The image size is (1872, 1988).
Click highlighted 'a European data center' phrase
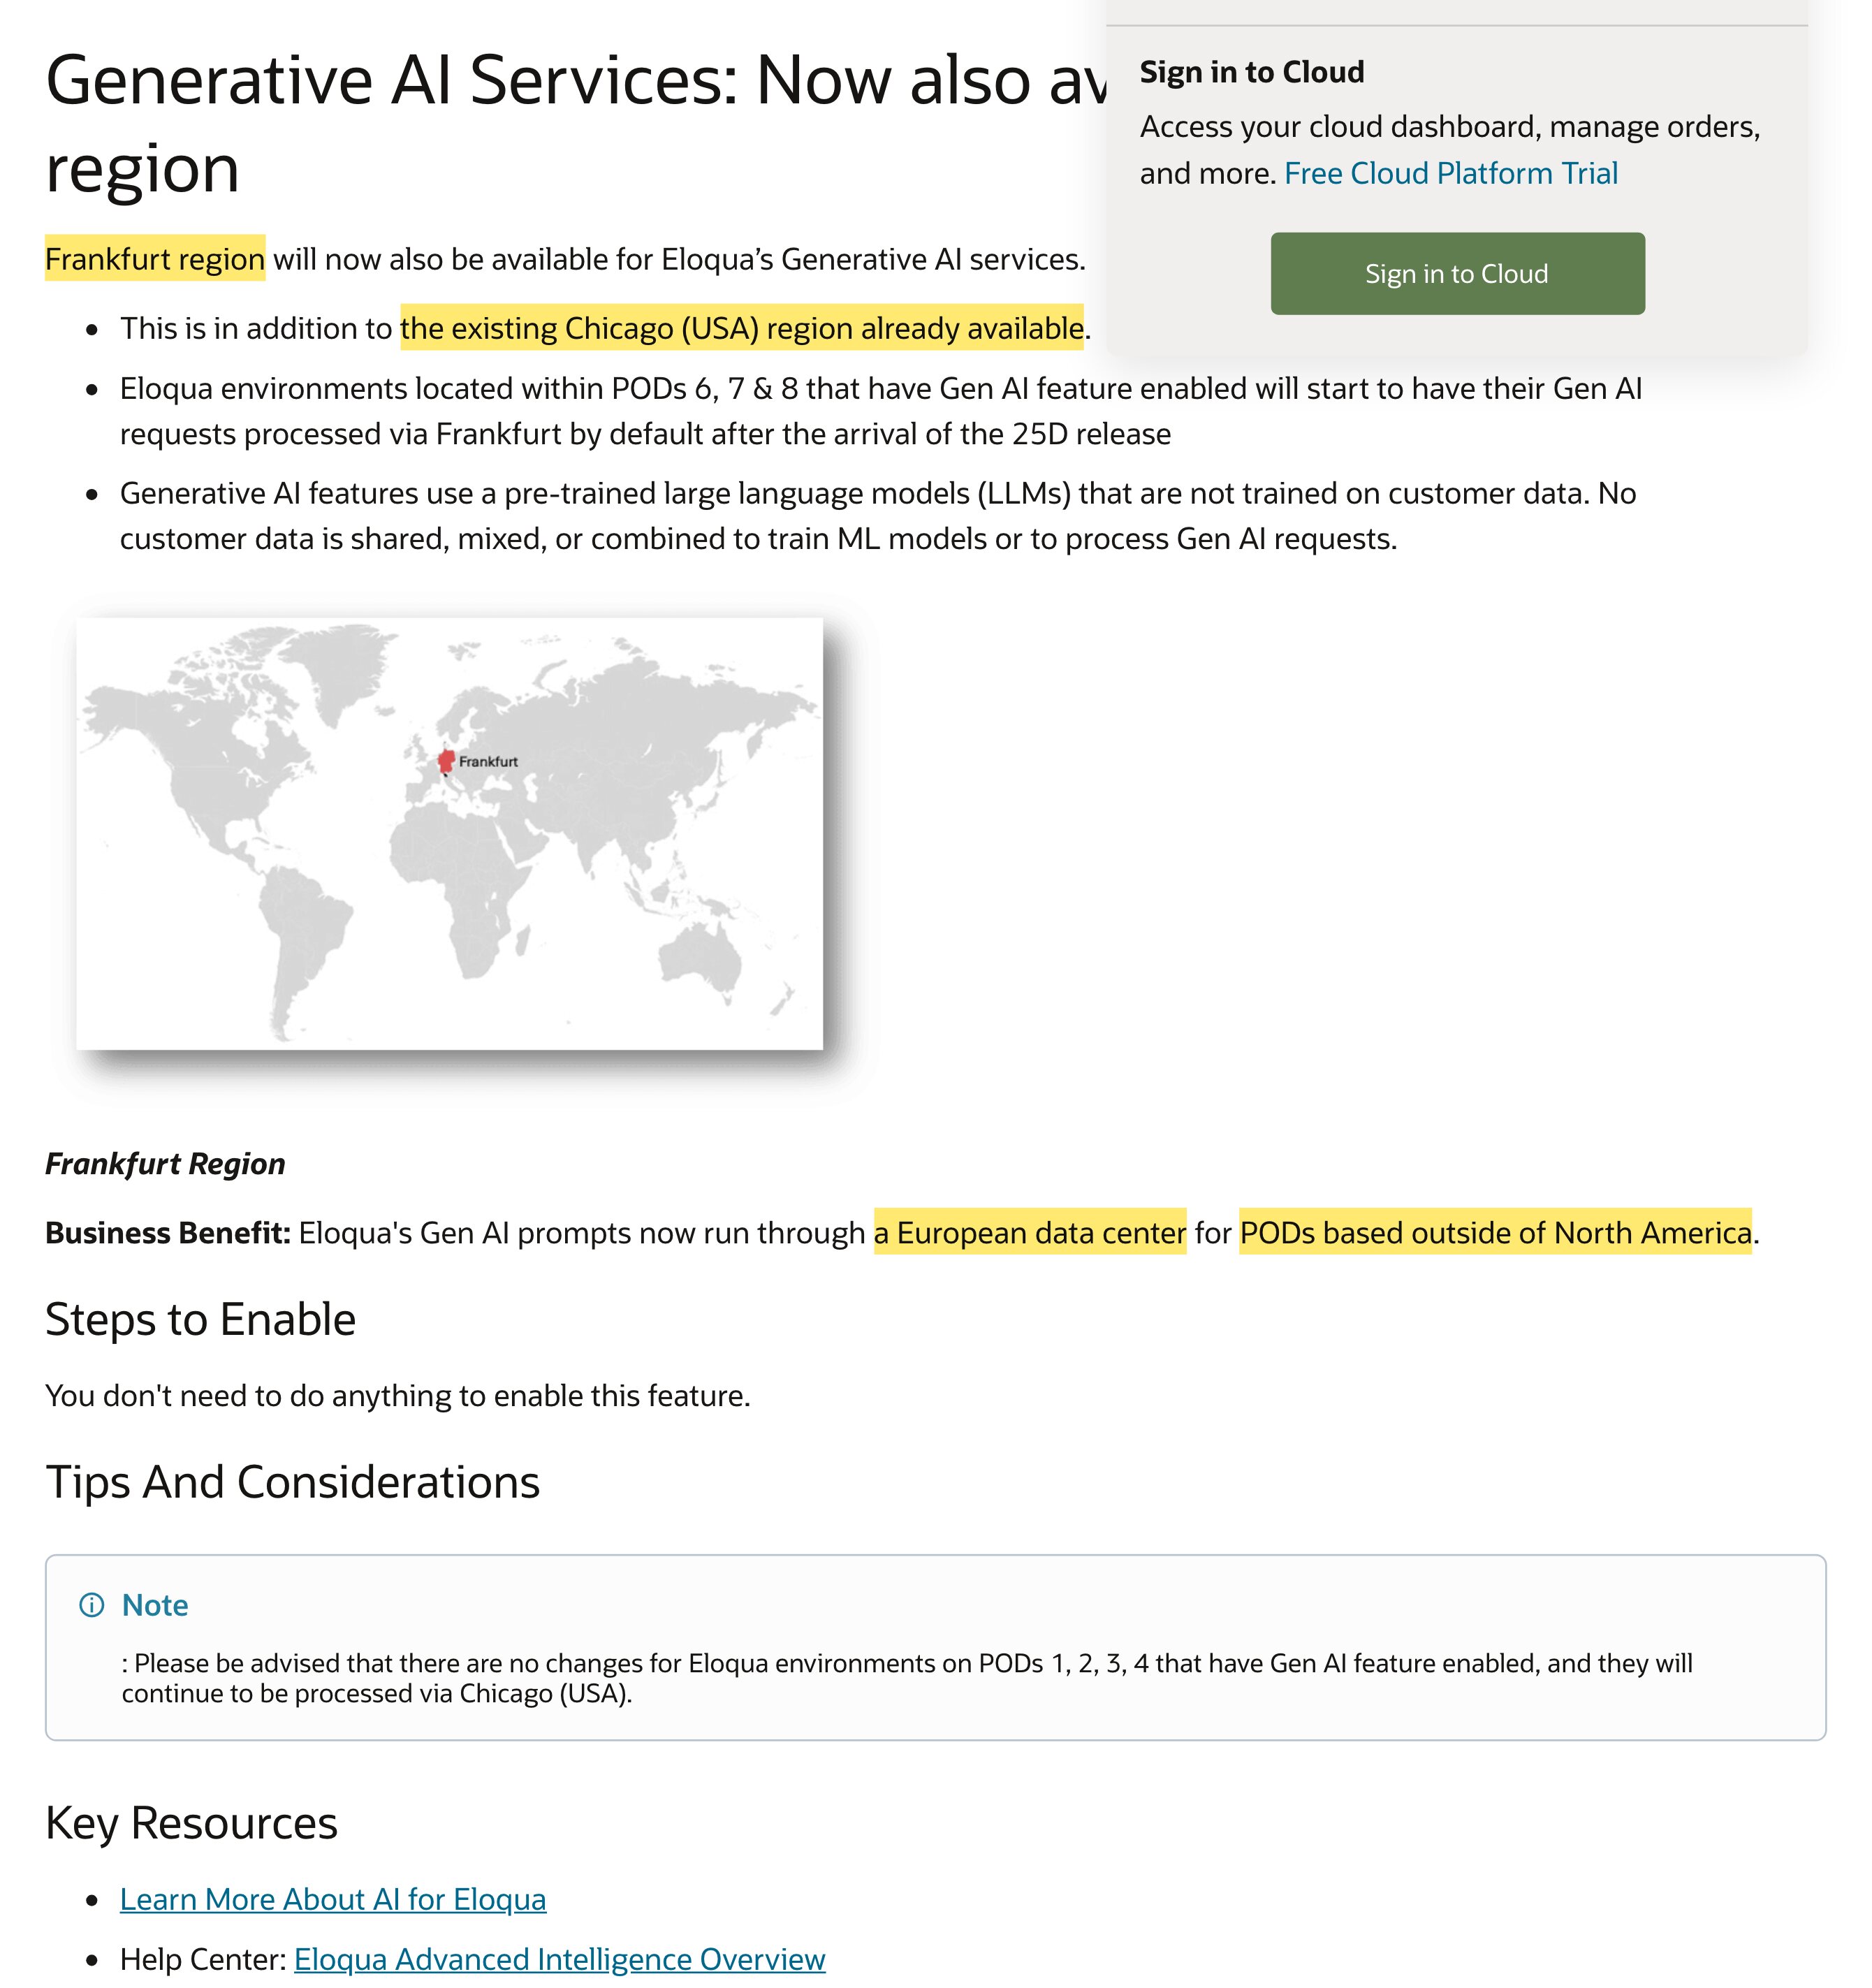point(1030,1232)
